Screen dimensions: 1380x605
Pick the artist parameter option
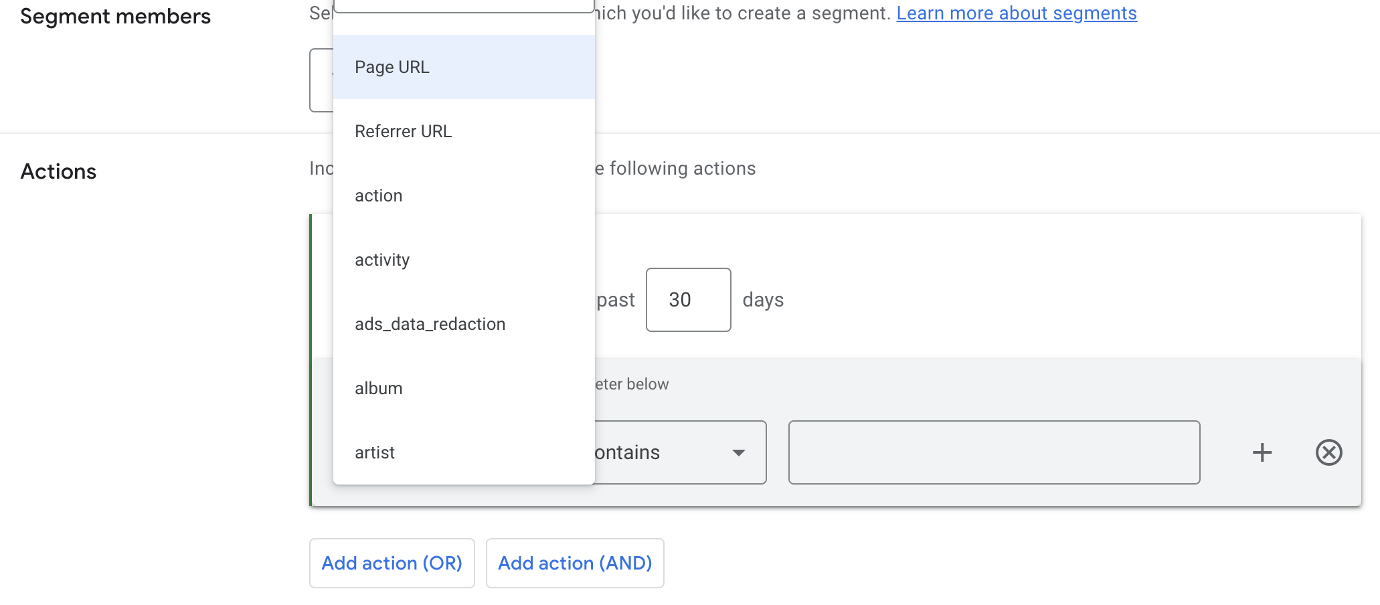464,452
